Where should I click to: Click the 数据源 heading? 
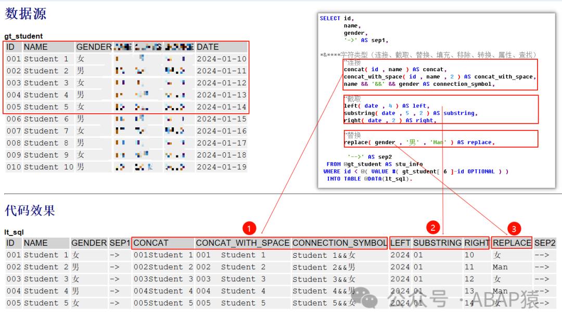(x=25, y=14)
